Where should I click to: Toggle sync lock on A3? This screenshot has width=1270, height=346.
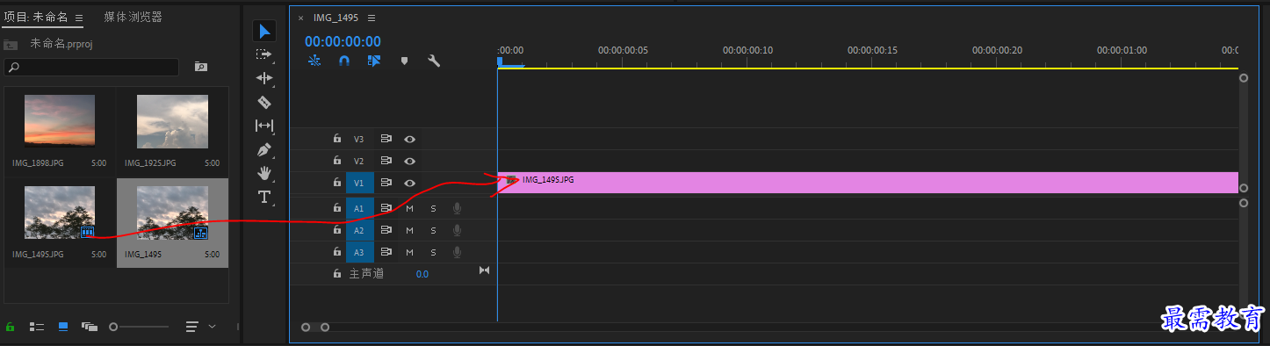click(386, 252)
